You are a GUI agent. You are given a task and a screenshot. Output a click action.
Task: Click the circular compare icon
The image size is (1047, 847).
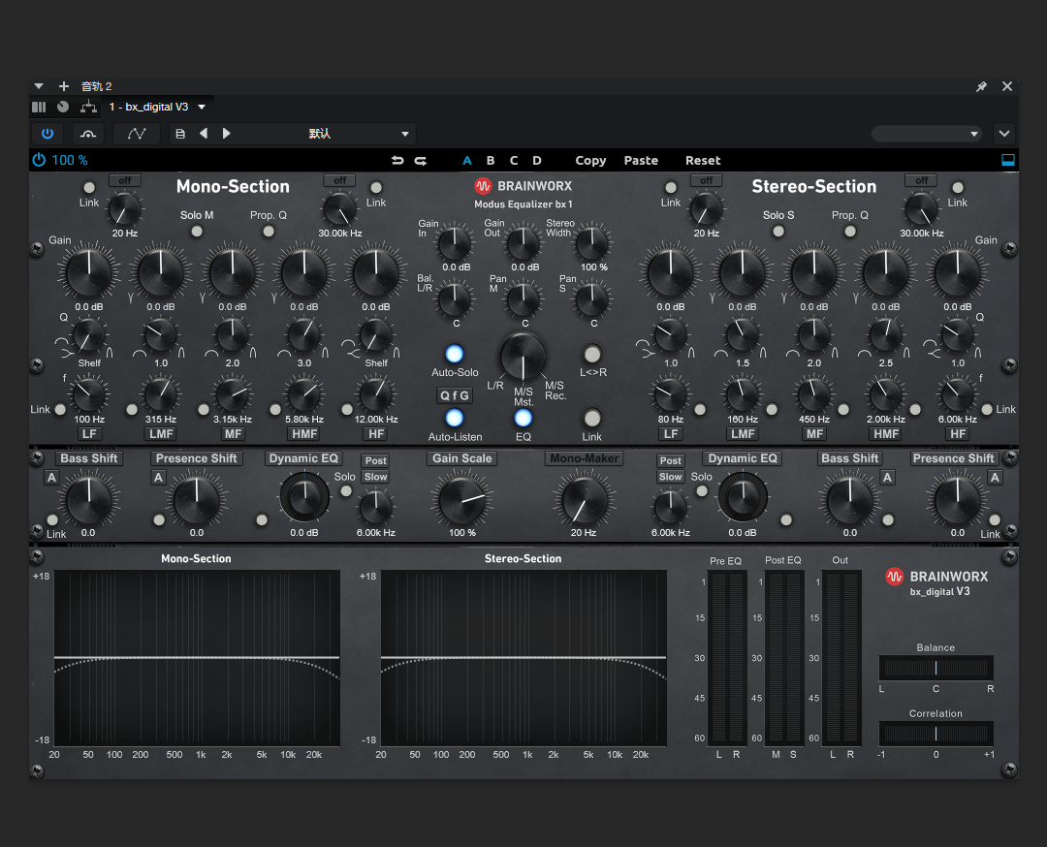point(63,107)
